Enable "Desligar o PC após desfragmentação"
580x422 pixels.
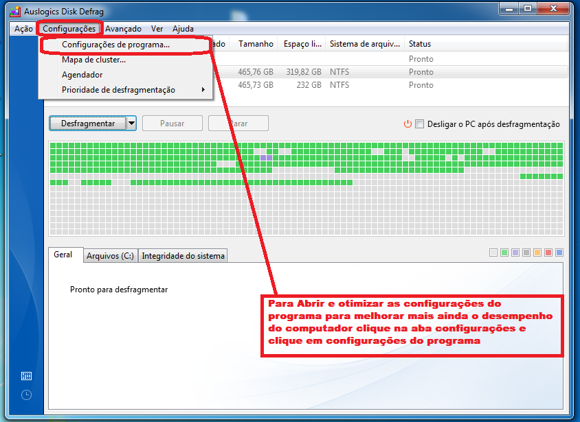point(419,124)
